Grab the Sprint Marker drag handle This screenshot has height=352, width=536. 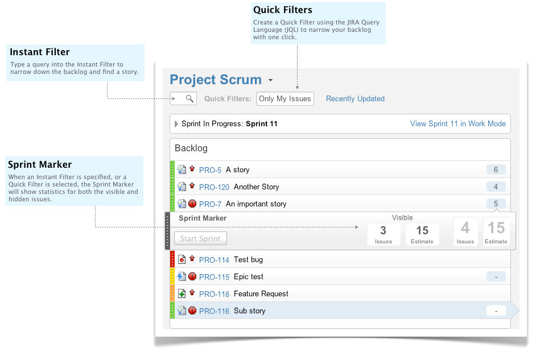point(167,231)
